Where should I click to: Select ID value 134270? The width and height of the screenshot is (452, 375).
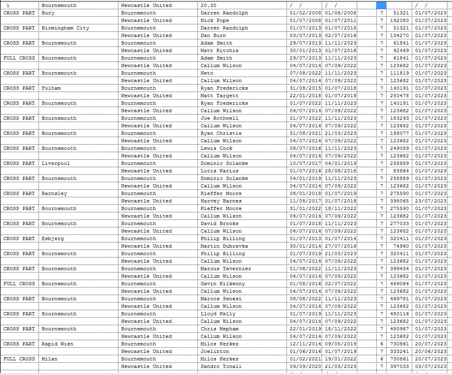(399, 36)
